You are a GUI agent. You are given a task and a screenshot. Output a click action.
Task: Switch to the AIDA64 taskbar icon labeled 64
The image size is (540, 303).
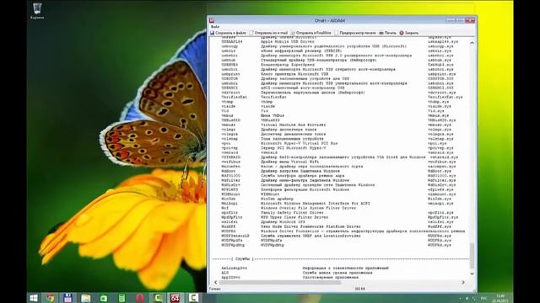pos(175,298)
